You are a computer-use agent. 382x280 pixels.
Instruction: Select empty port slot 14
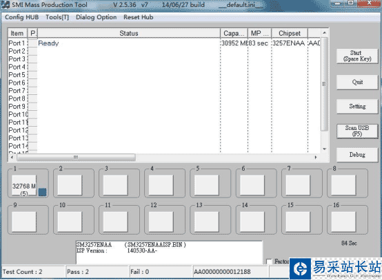pyautogui.click(x=252, y=222)
